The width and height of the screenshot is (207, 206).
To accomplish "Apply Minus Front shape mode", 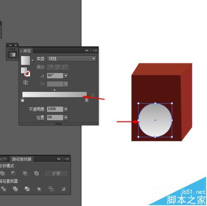I will [x=13, y=173].
